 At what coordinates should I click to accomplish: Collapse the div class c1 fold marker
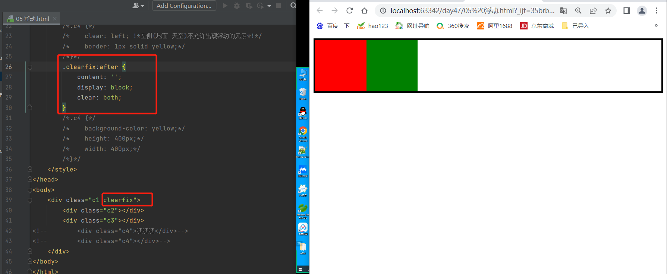[30, 200]
